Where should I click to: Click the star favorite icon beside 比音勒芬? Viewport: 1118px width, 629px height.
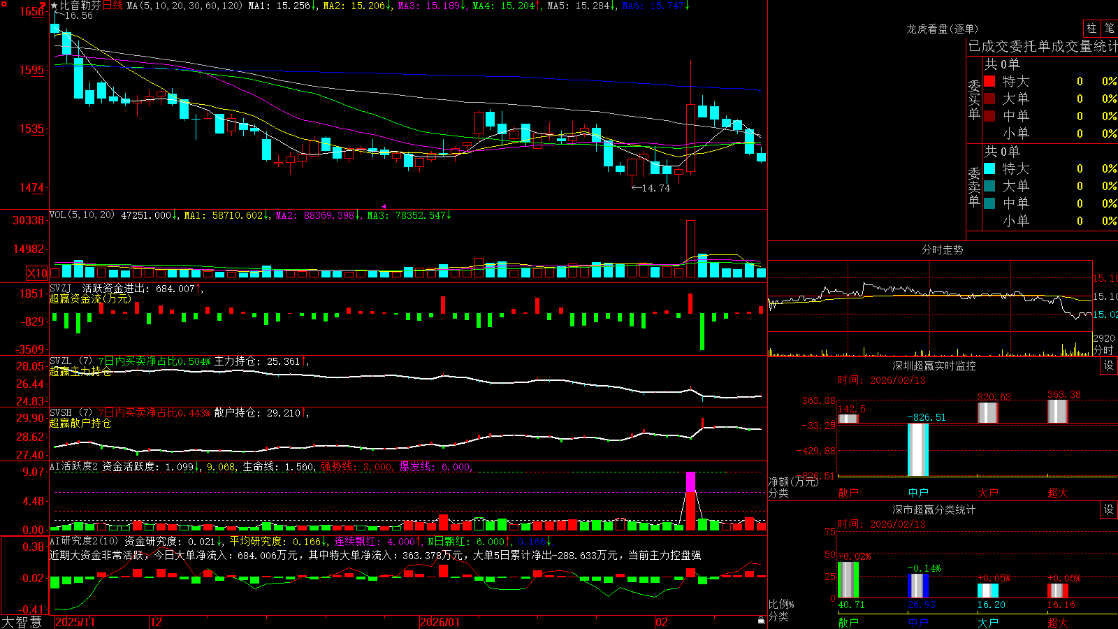point(55,6)
